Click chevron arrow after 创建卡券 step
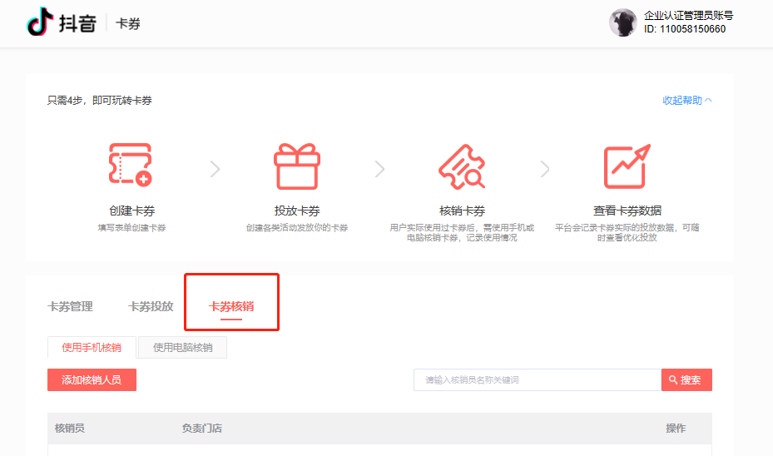 (215, 169)
